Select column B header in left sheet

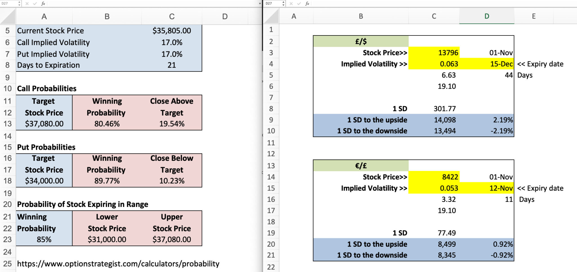coord(107,17)
